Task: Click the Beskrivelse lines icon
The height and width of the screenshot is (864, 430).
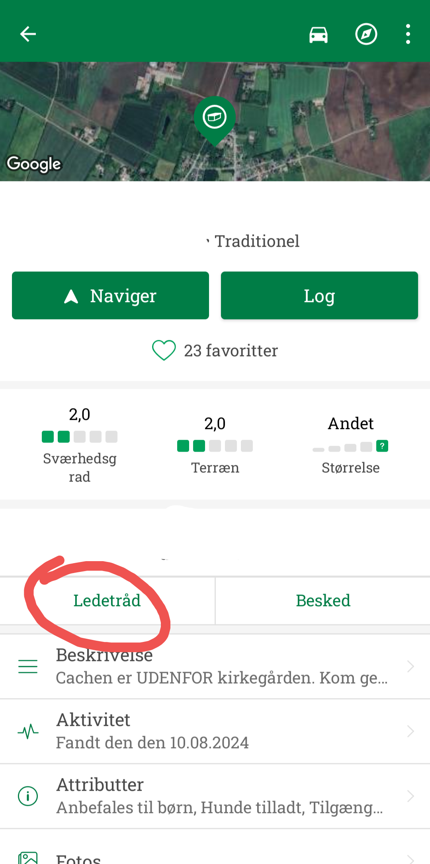Action: click(28, 666)
